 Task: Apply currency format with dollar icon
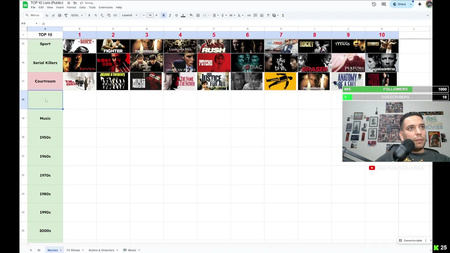tap(89, 15)
